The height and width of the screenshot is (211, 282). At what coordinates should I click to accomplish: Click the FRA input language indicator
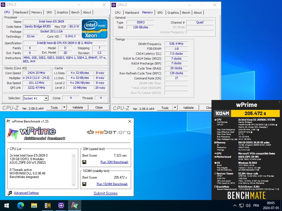pyautogui.click(x=256, y=206)
